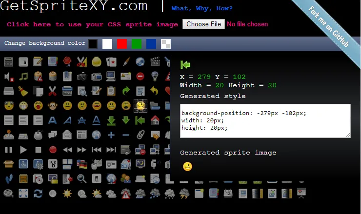Click the accessibility wheelchair sprite
This screenshot has width=361, height=214.
click(23, 164)
